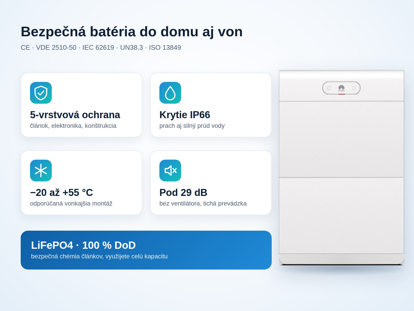This screenshot has width=414, height=311.
Task: Click 'odporúčaná vonkajšia montáž' description
Action: point(71,203)
